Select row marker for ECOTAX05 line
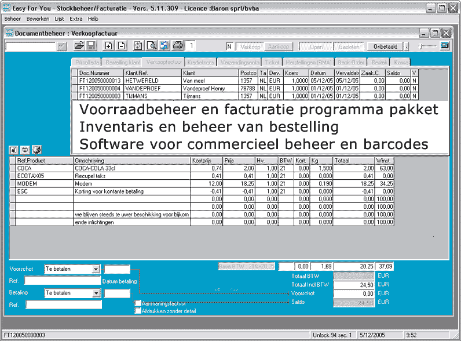Screen dimensions: 461x341 click(x=13, y=176)
